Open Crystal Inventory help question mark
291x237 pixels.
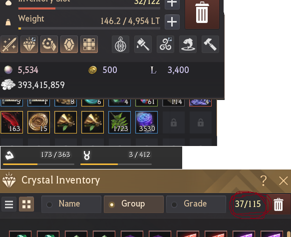264,180
